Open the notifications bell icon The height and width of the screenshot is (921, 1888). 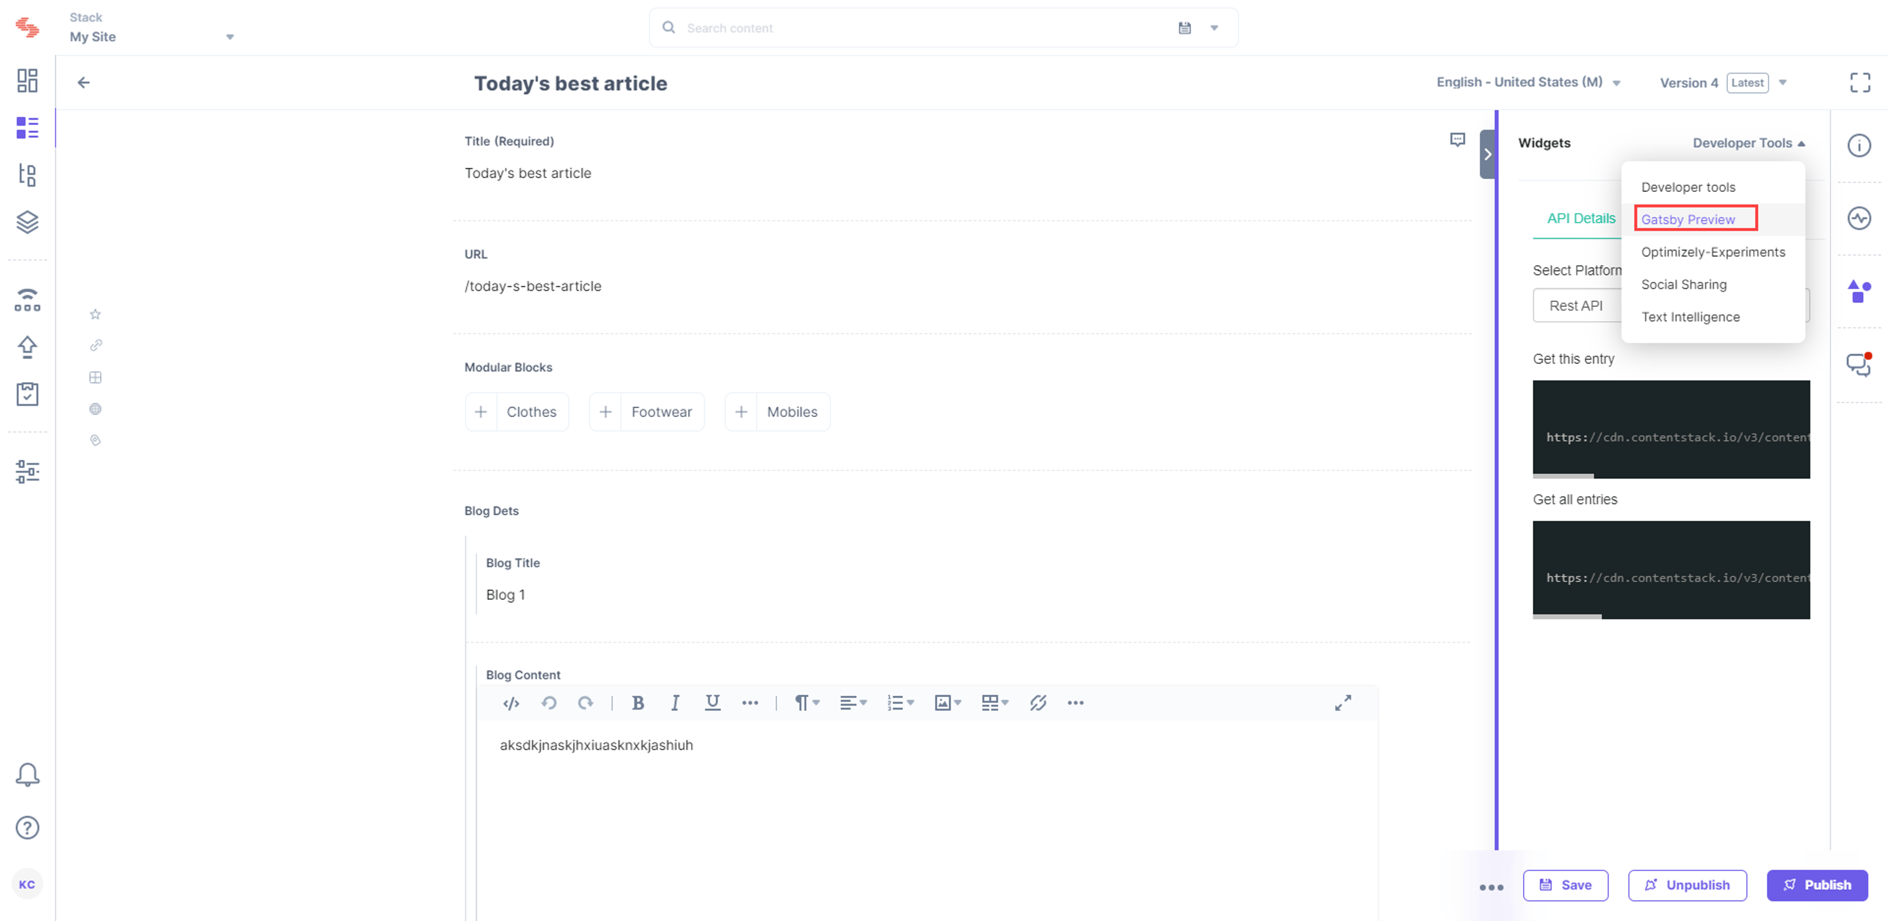point(27,775)
